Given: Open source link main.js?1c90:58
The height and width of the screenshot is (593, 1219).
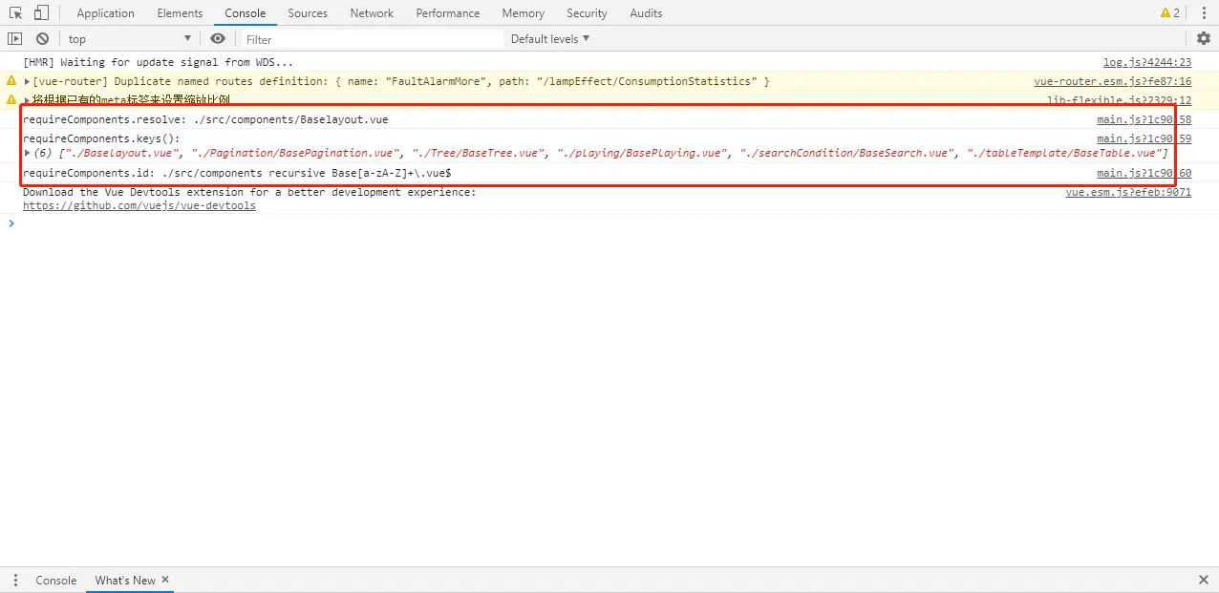Looking at the screenshot, I should (1144, 120).
